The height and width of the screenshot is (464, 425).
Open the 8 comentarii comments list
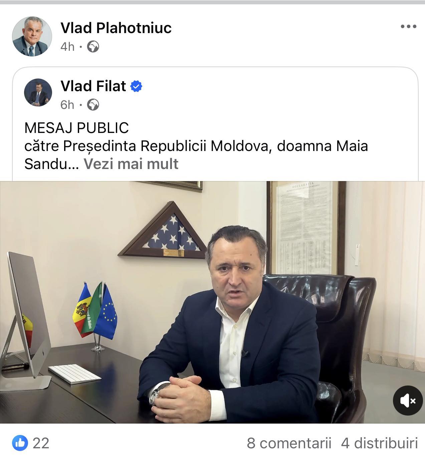tap(289, 443)
